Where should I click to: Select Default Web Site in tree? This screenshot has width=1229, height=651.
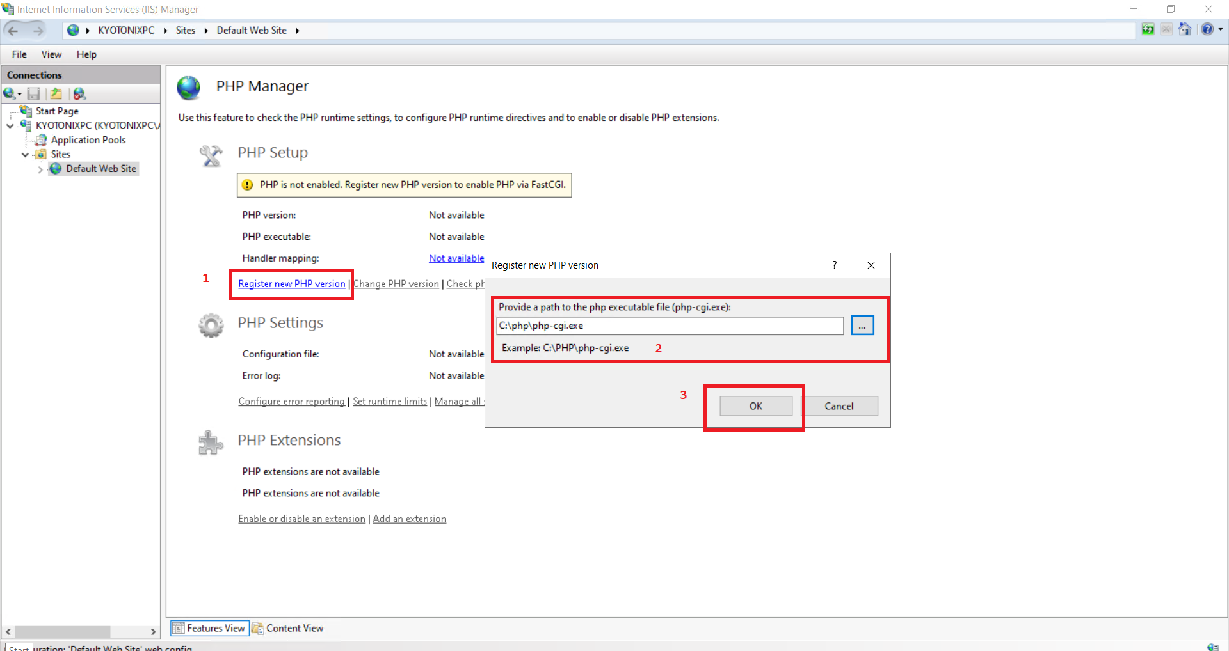pyautogui.click(x=101, y=169)
